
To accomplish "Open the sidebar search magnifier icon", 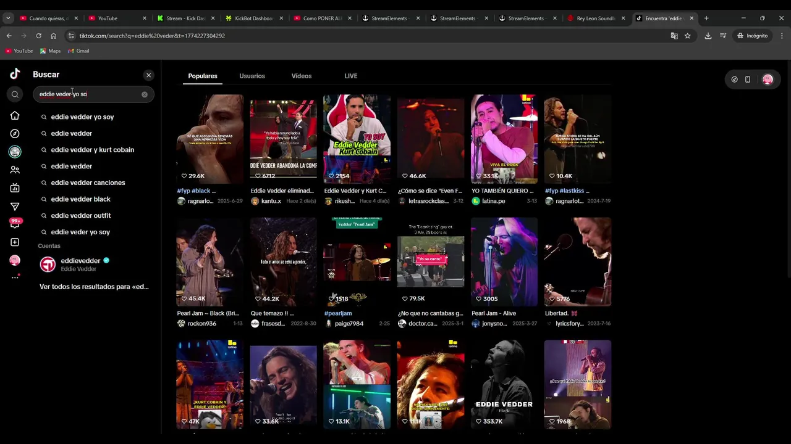I will tap(15, 94).
